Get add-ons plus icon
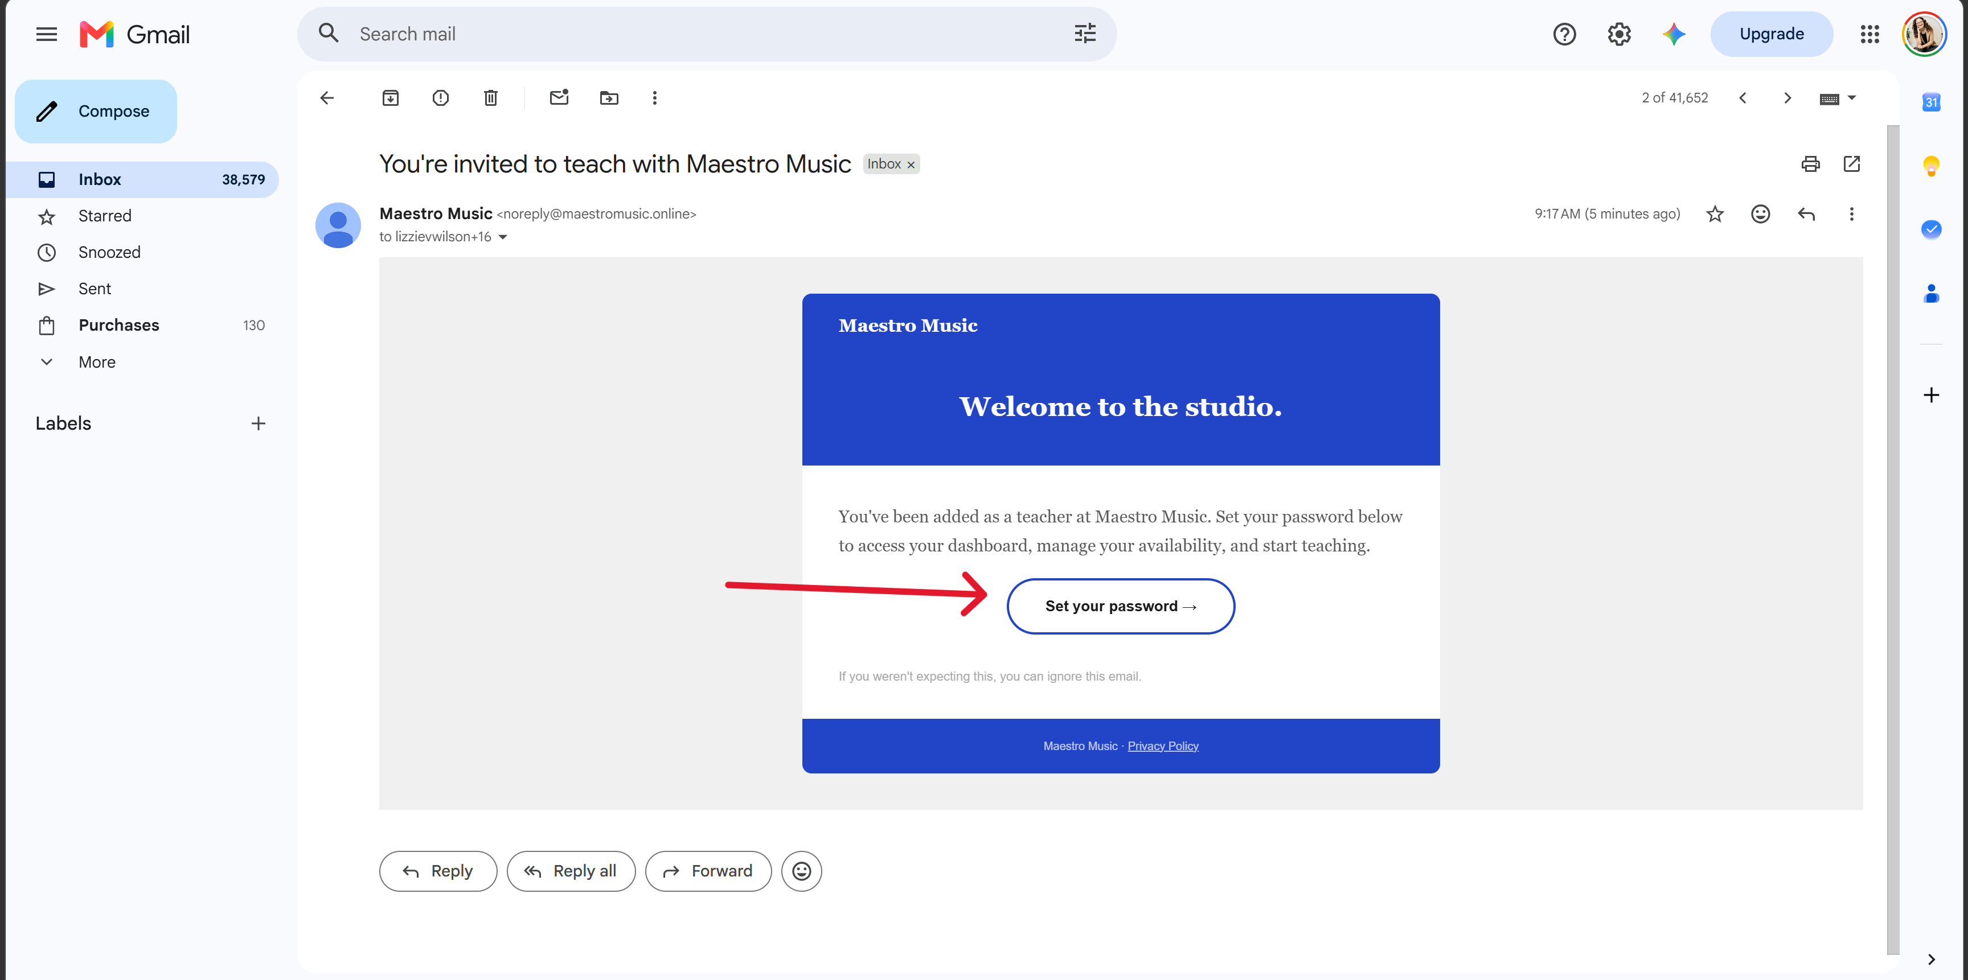The width and height of the screenshot is (1968, 980). coord(1930,394)
